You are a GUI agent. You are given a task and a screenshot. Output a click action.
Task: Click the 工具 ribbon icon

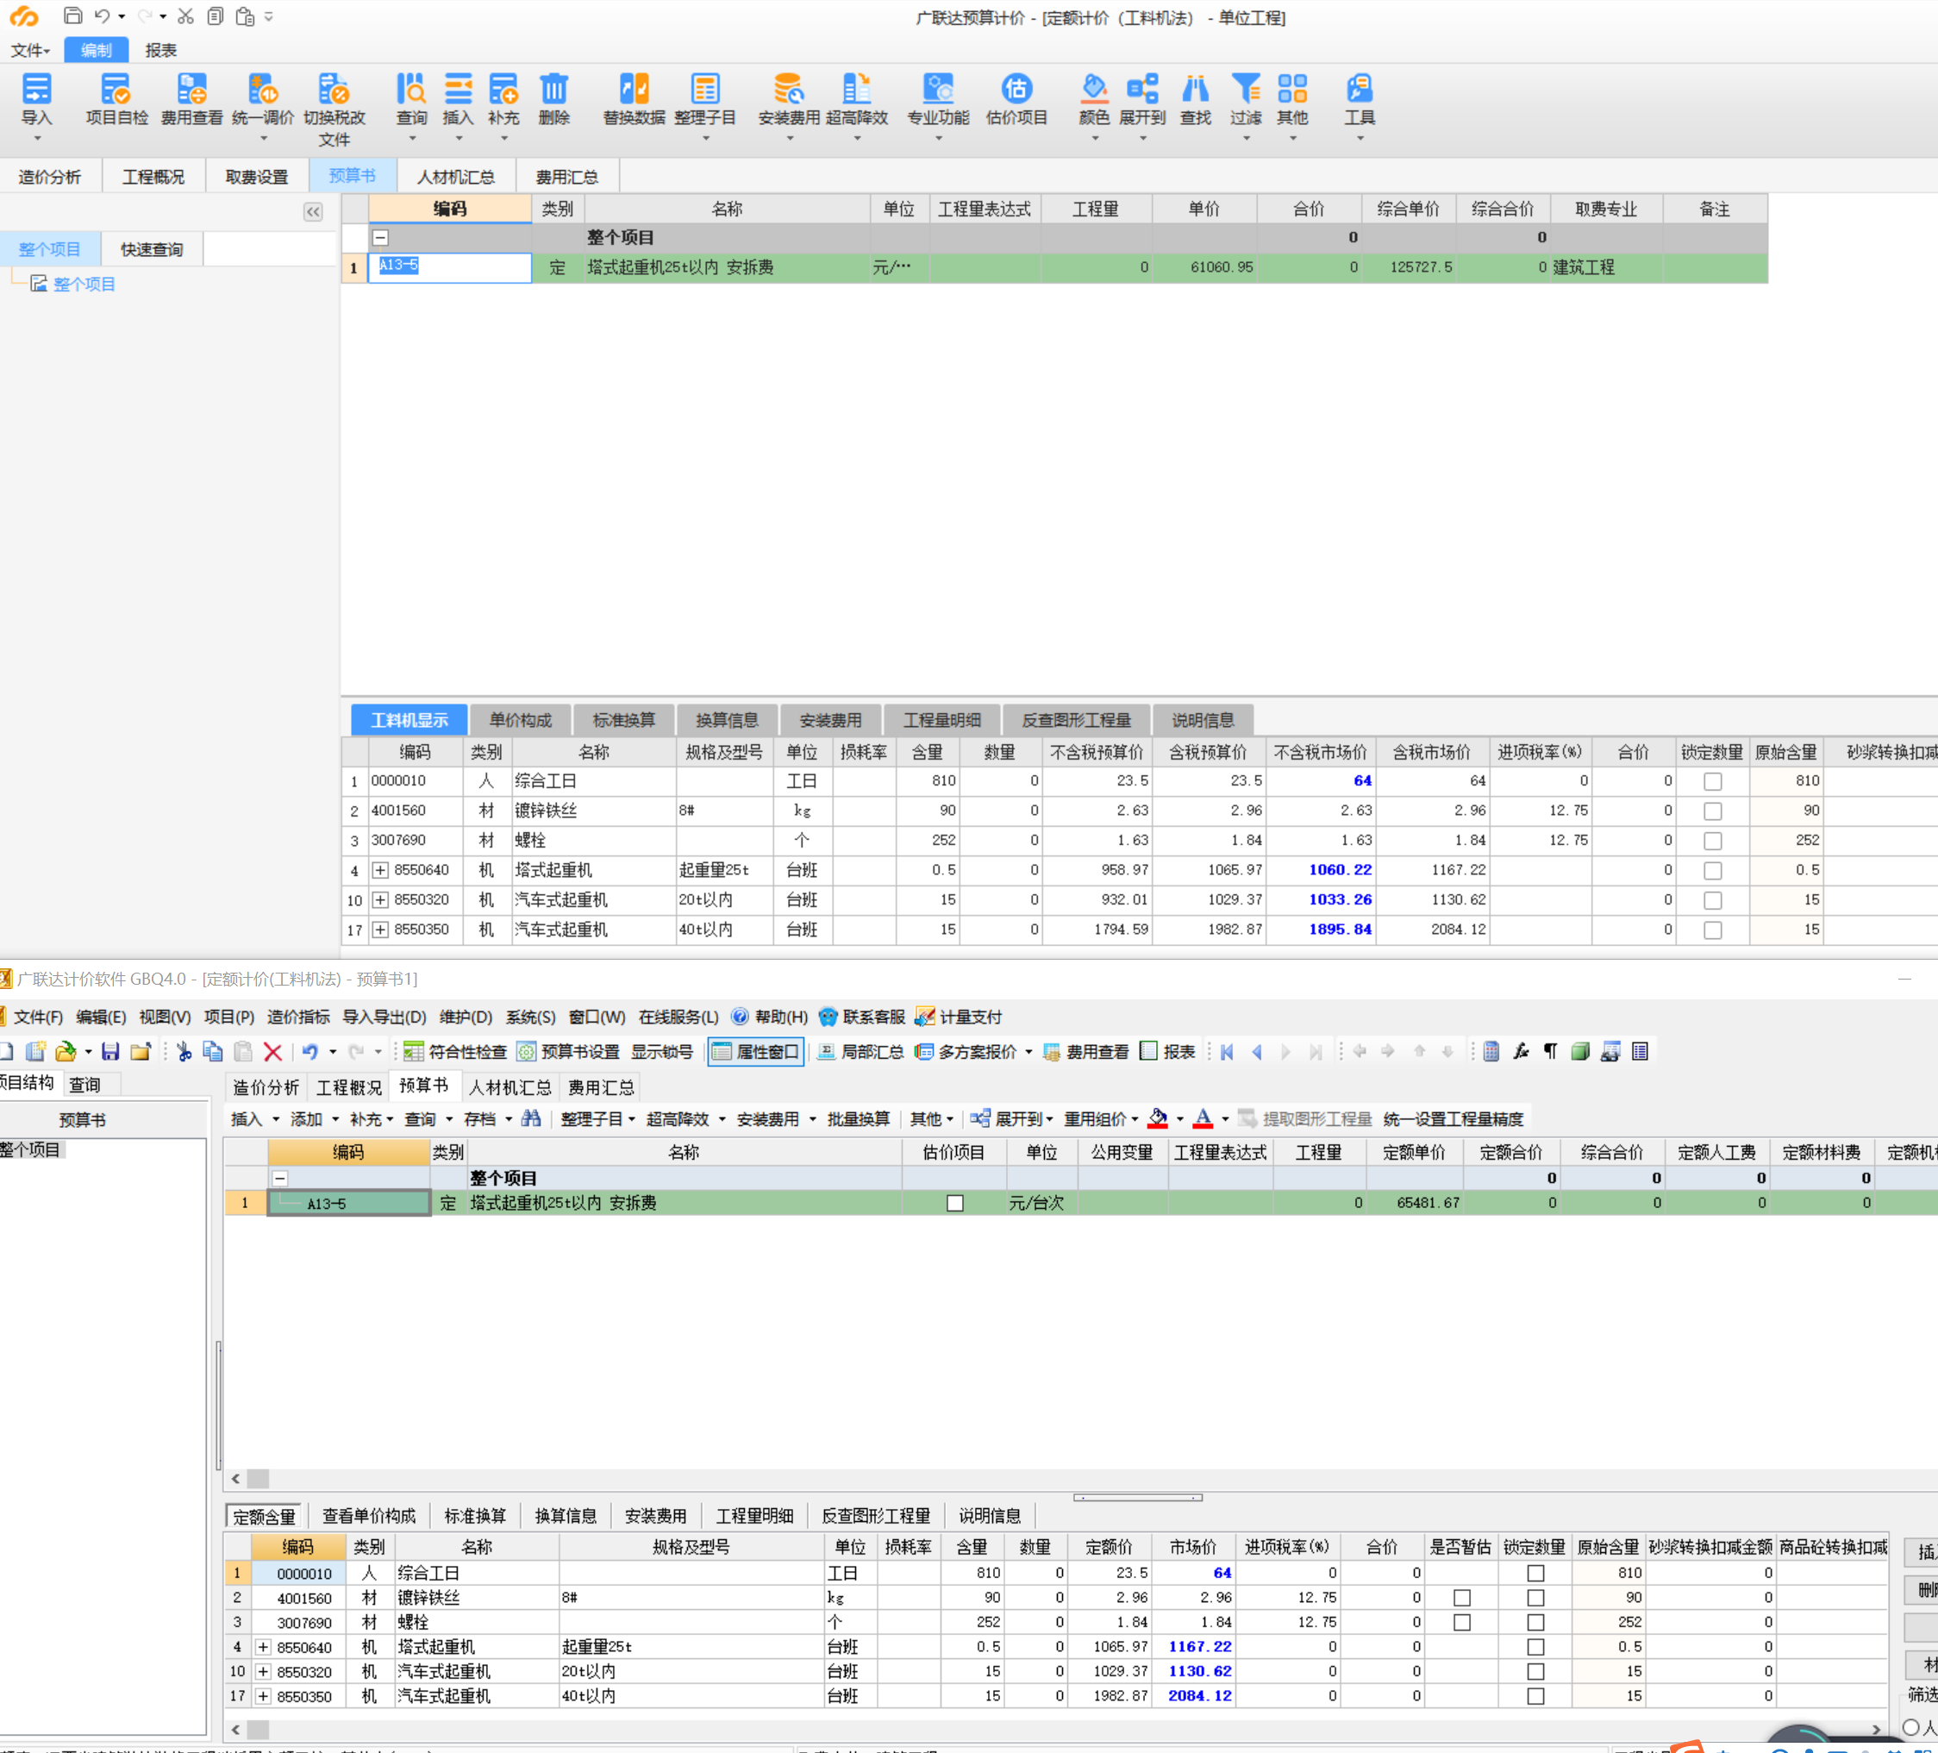[1360, 90]
